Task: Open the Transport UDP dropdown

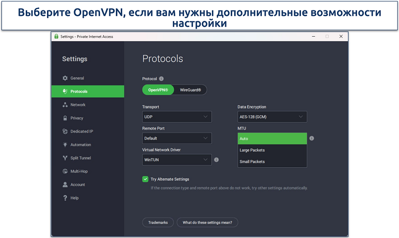Action: click(177, 117)
